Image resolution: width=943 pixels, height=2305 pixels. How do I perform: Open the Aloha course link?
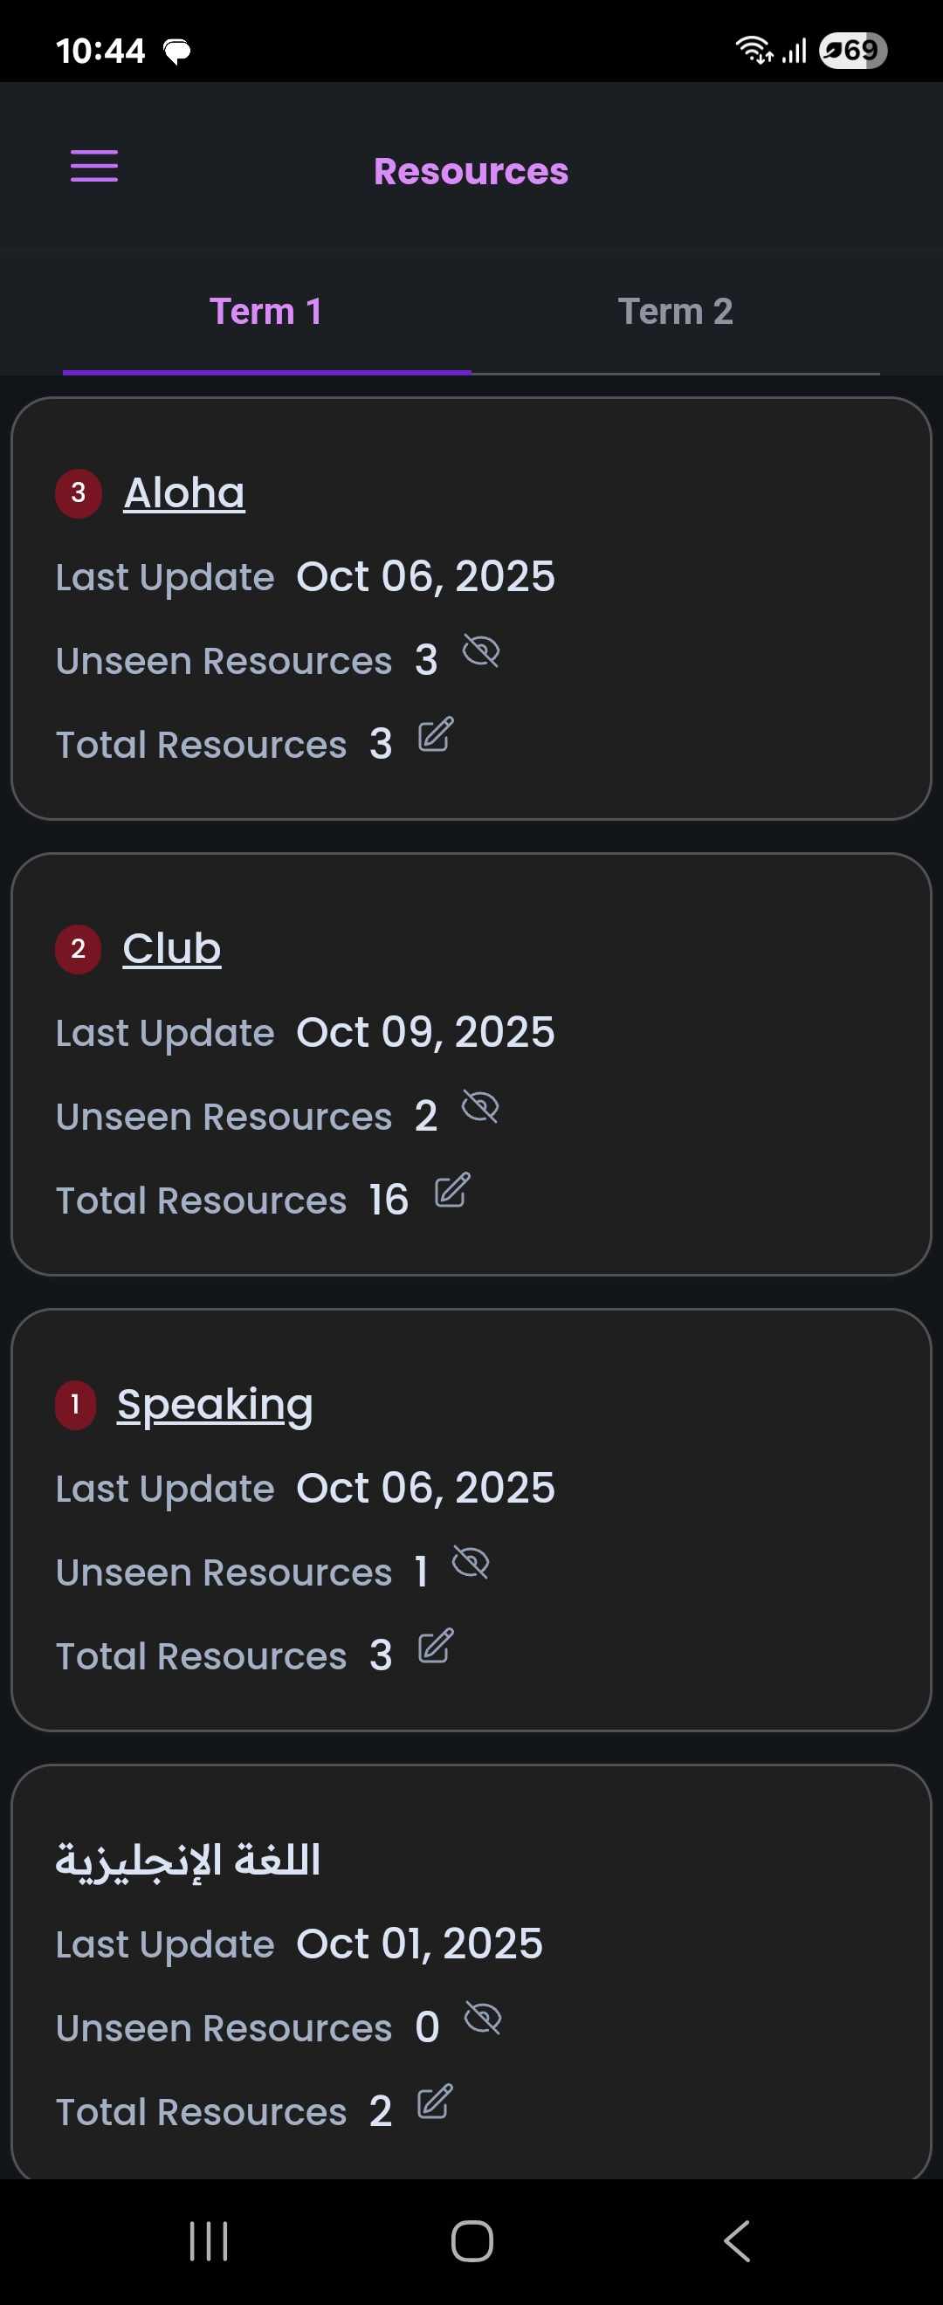[184, 493]
